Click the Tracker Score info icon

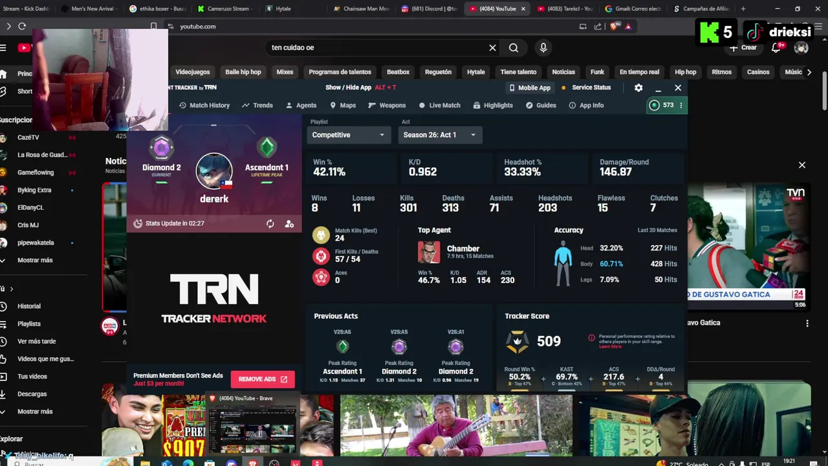coord(591,338)
